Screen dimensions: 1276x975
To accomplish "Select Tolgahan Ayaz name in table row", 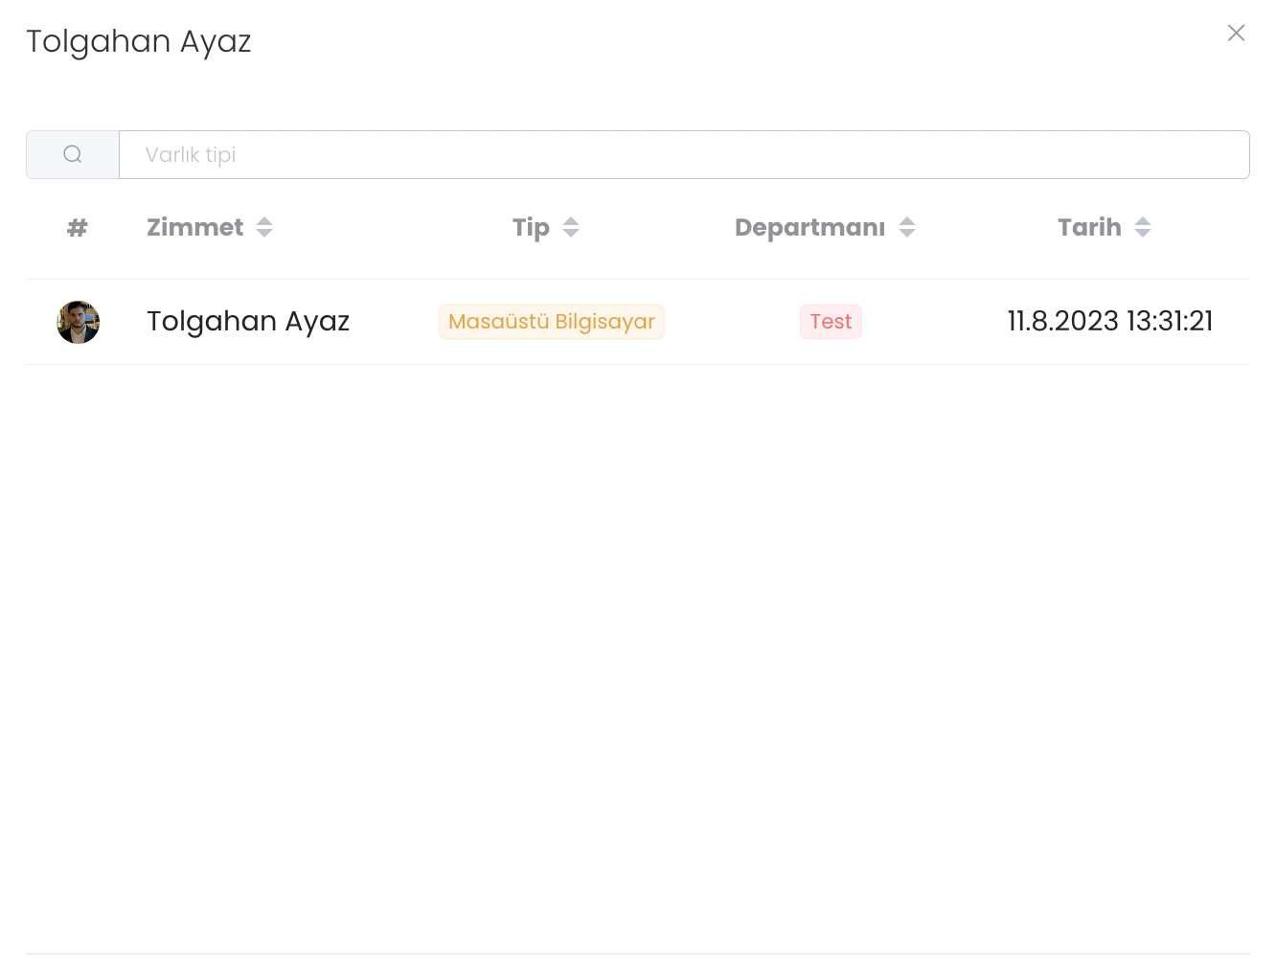I will point(248,321).
